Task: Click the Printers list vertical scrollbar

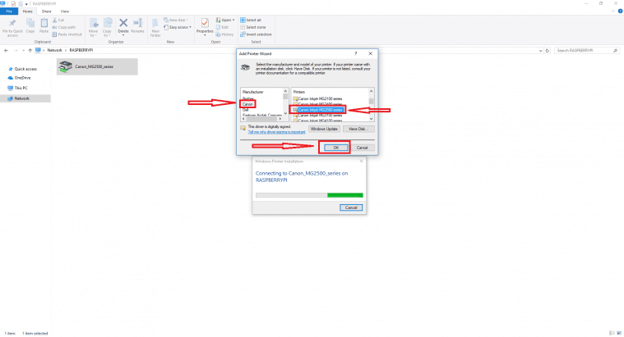Action: click(372, 105)
